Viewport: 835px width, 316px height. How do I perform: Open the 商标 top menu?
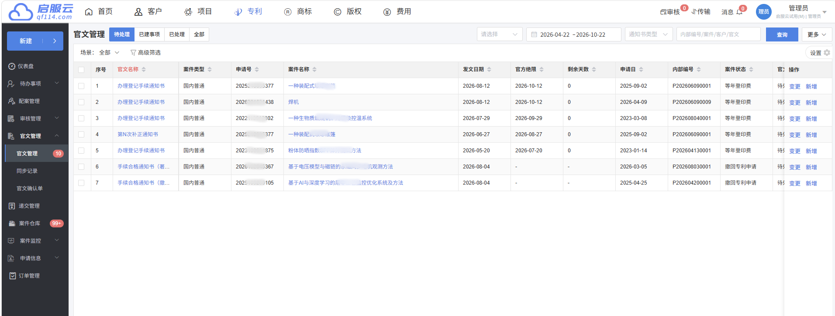click(298, 12)
